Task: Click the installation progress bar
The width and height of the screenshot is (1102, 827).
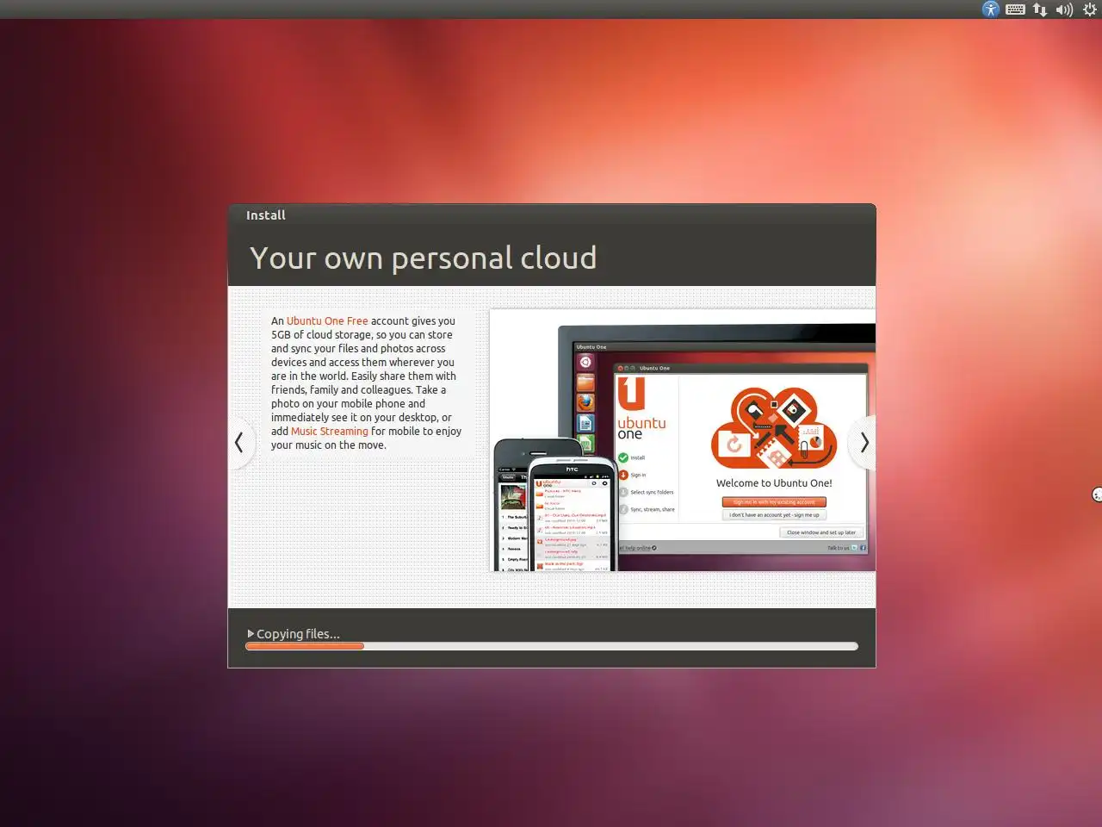Action: 552,646
